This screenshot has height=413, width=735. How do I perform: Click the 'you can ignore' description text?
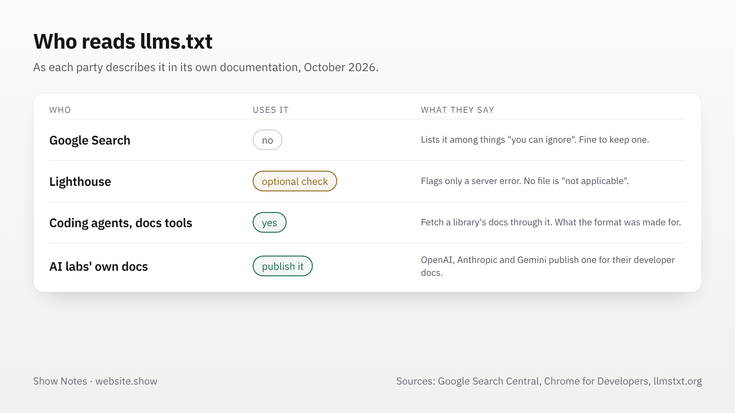coord(535,140)
